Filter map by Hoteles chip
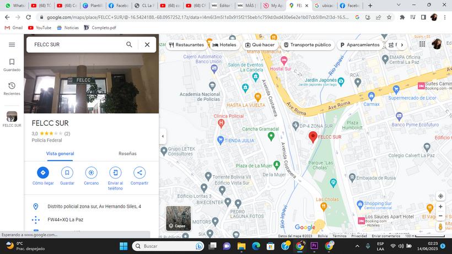 coord(224,45)
